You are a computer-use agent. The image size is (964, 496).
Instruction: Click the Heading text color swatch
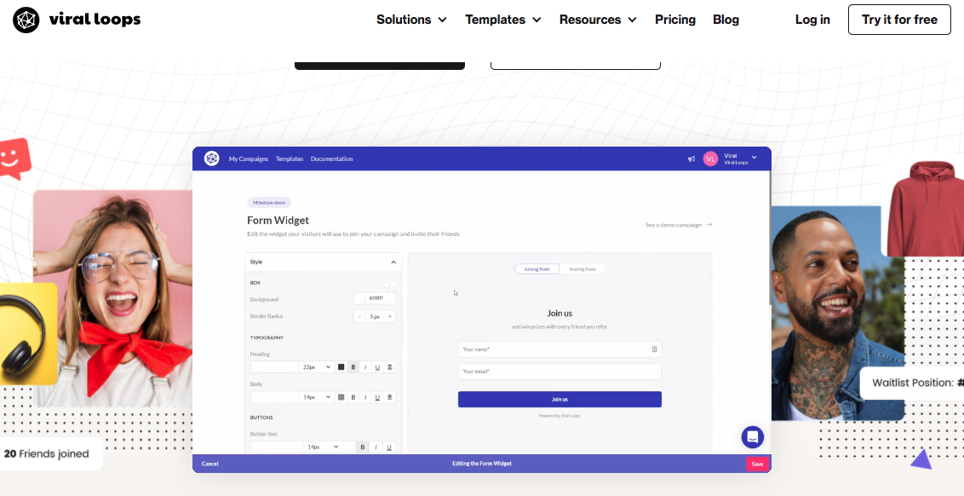click(x=341, y=367)
